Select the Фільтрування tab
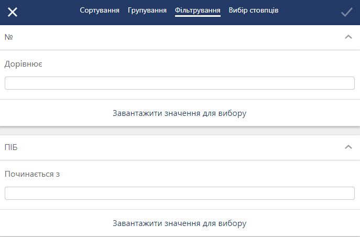The image size is (360, 237). click(198, 10)
